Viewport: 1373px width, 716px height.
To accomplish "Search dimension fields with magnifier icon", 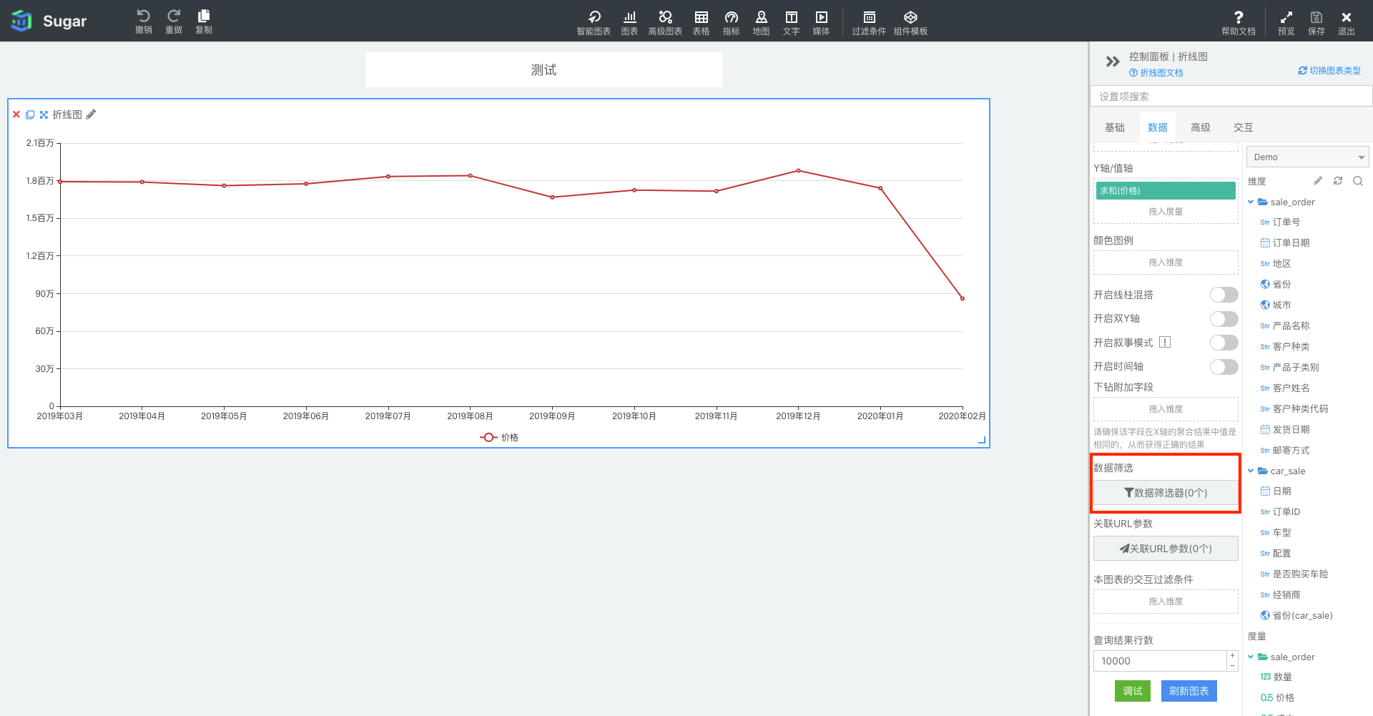I will pos(1358,181).
